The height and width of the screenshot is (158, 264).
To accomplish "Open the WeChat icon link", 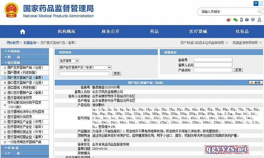I will (x=235, y=20).
